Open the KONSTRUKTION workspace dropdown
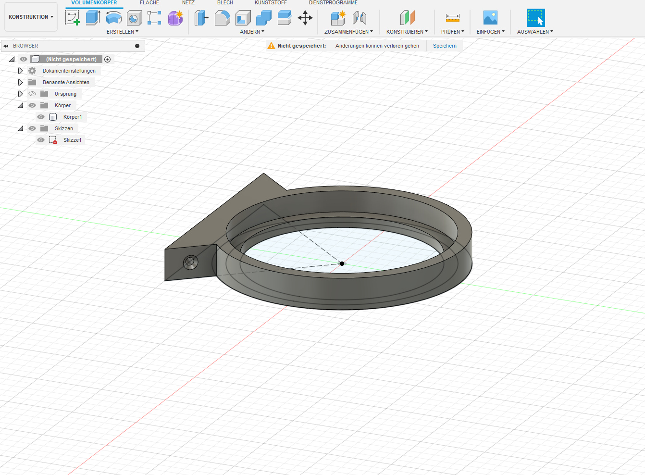 [x=30, y=16]
